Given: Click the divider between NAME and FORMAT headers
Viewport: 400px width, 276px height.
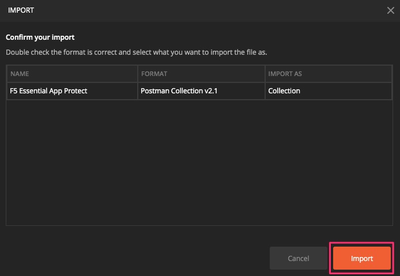Looking at the screenshot, I should (138, 74).
